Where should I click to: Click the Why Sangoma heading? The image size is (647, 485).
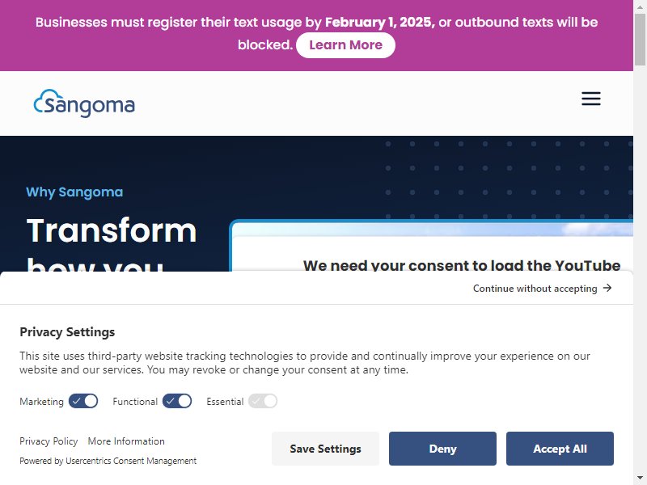pos(74,192)
